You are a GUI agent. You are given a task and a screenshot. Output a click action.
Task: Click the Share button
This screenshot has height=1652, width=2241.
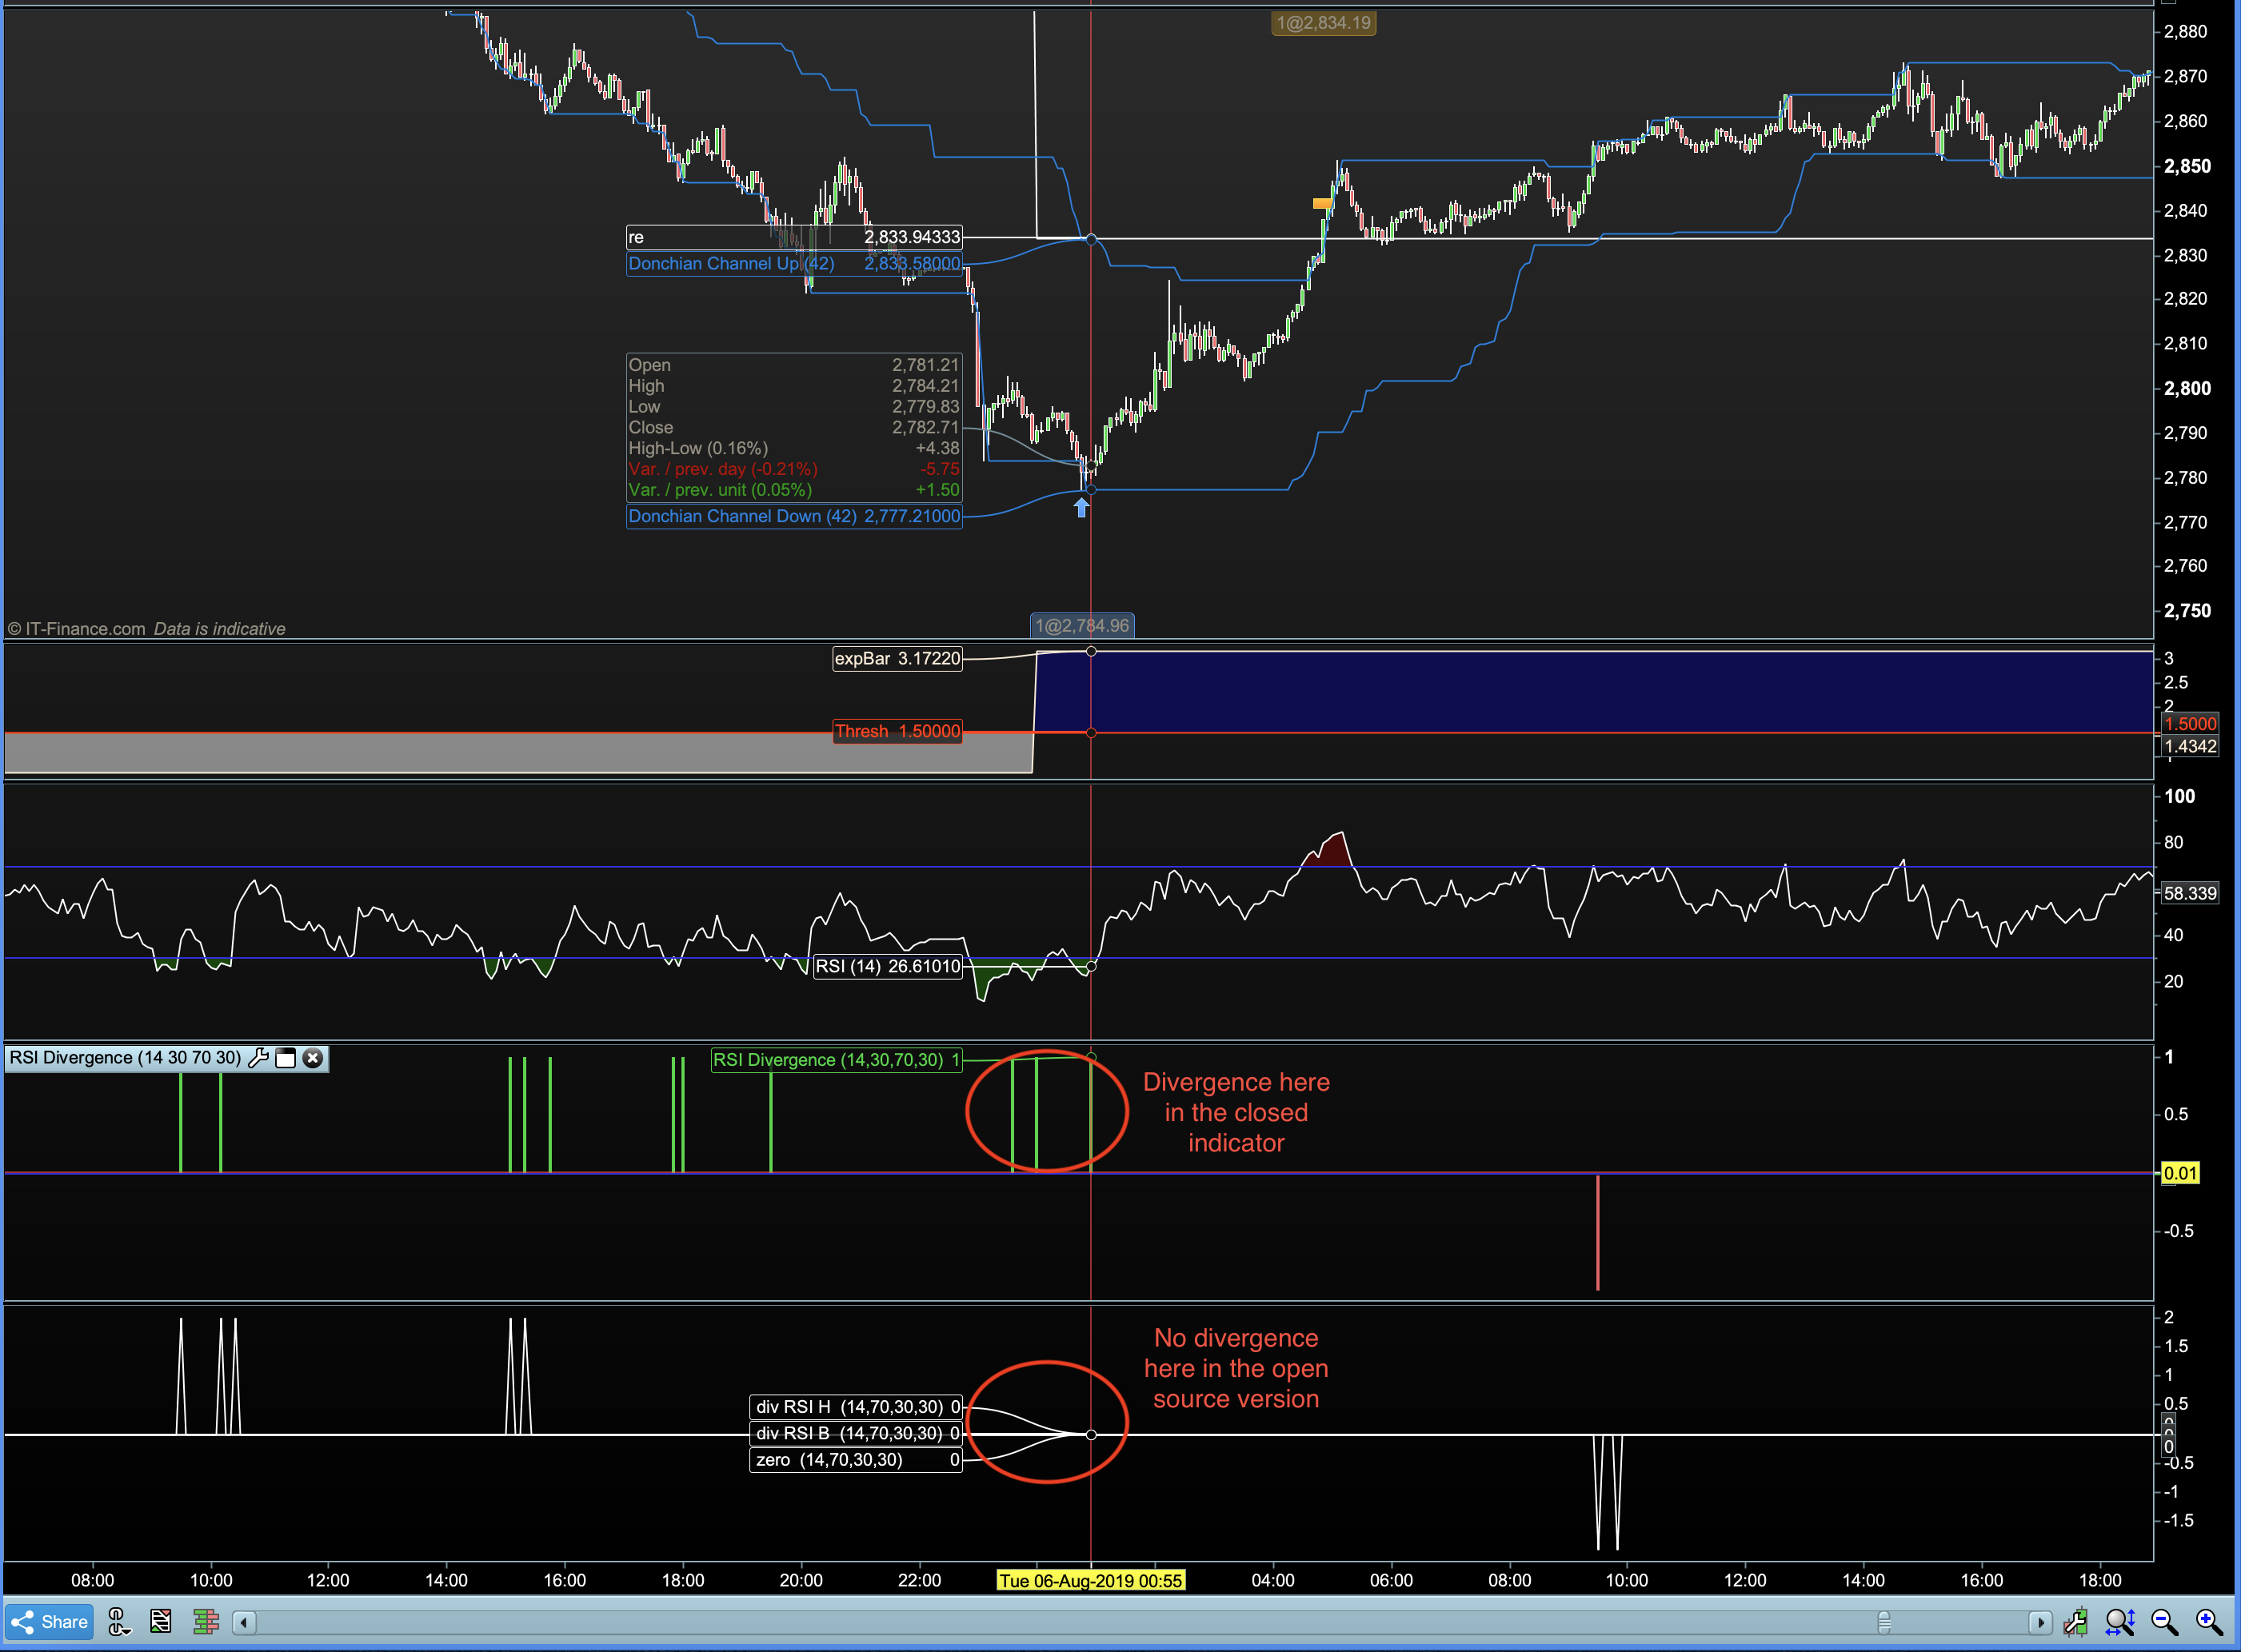point(49,1621)
